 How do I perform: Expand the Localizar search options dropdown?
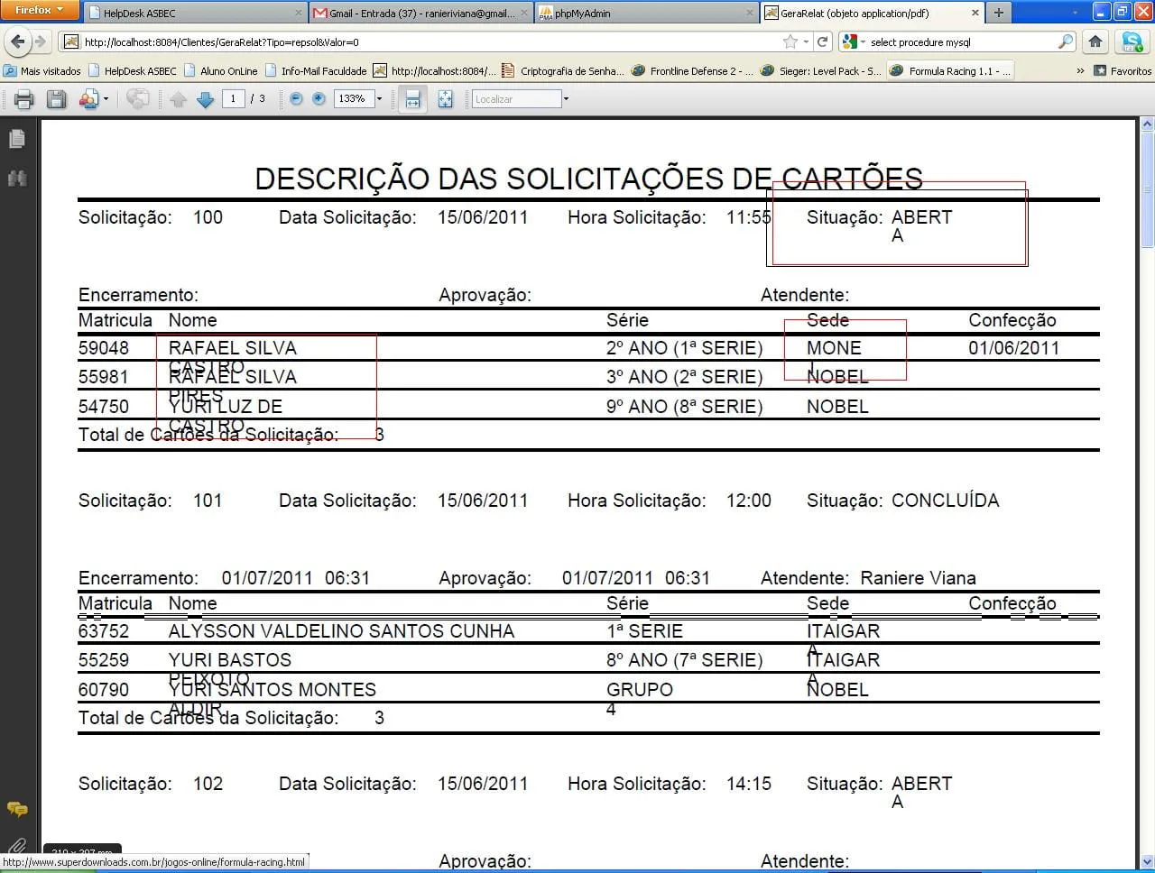pos(566,99)
